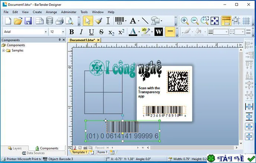Open the Help menu
The image size is (256, 163).
click(111, 12)
